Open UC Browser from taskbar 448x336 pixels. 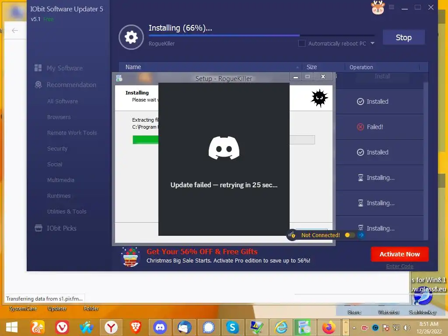pos(38,327)
